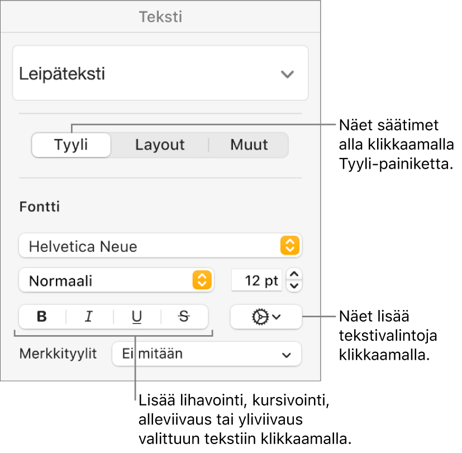The height and width of the screenshot is (453, 462).
Task: Switch to the Tyyli tab
Action: coord(71,145)
